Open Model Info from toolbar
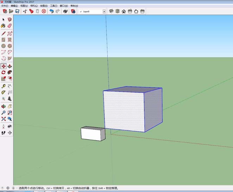The height and width of the screenshot is (192, 233). click(73, 11)
